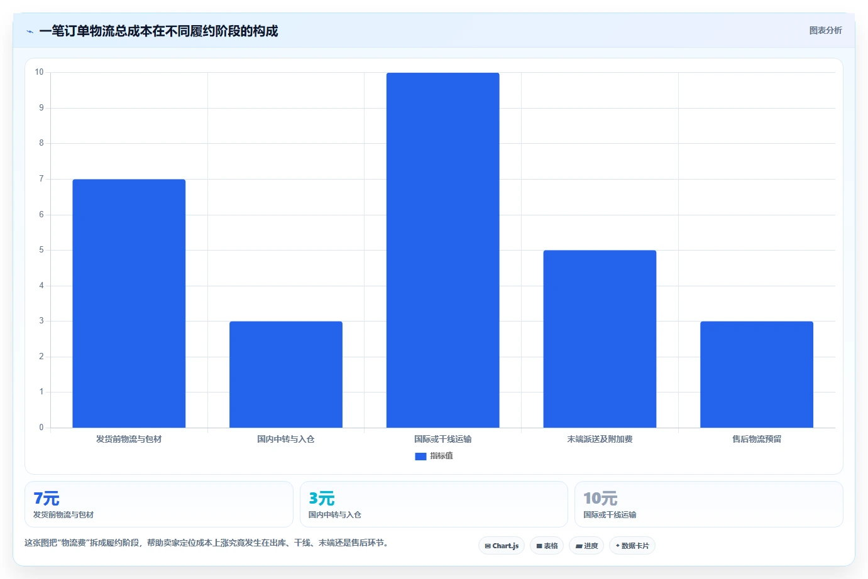868x579 pixels.
Task: Click the chart title 一笔订单物流总成本在不同履约阶段的构成
Action: (158, 31)
